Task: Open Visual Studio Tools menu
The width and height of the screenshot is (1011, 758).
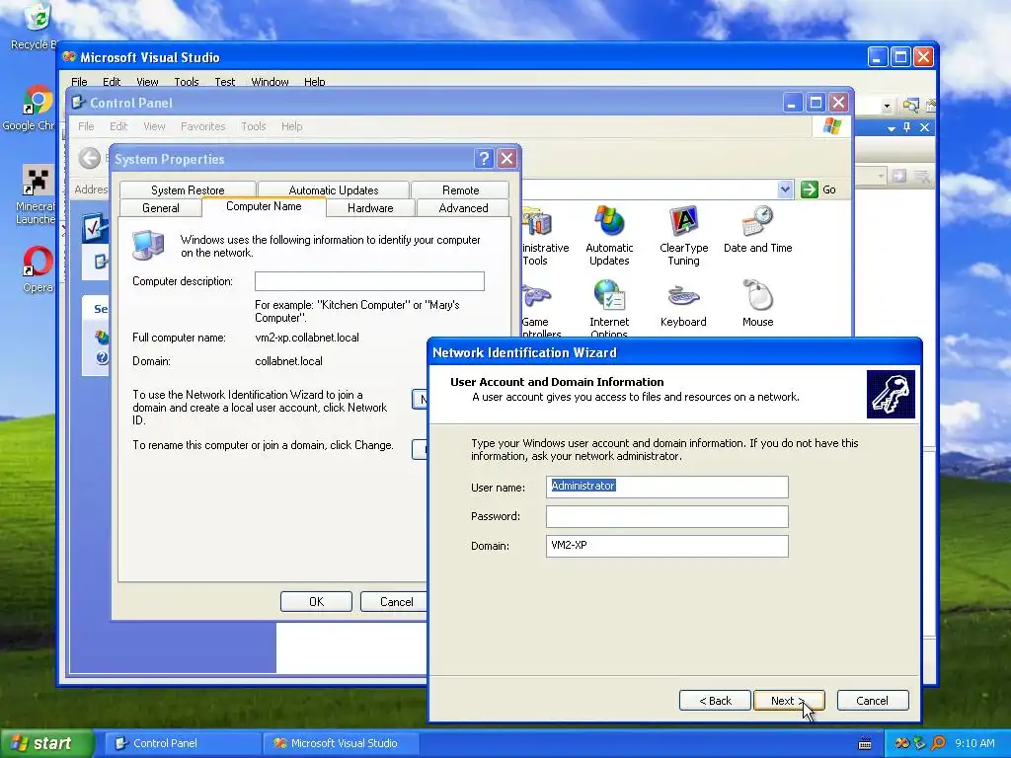Action: tap(187, 82)
